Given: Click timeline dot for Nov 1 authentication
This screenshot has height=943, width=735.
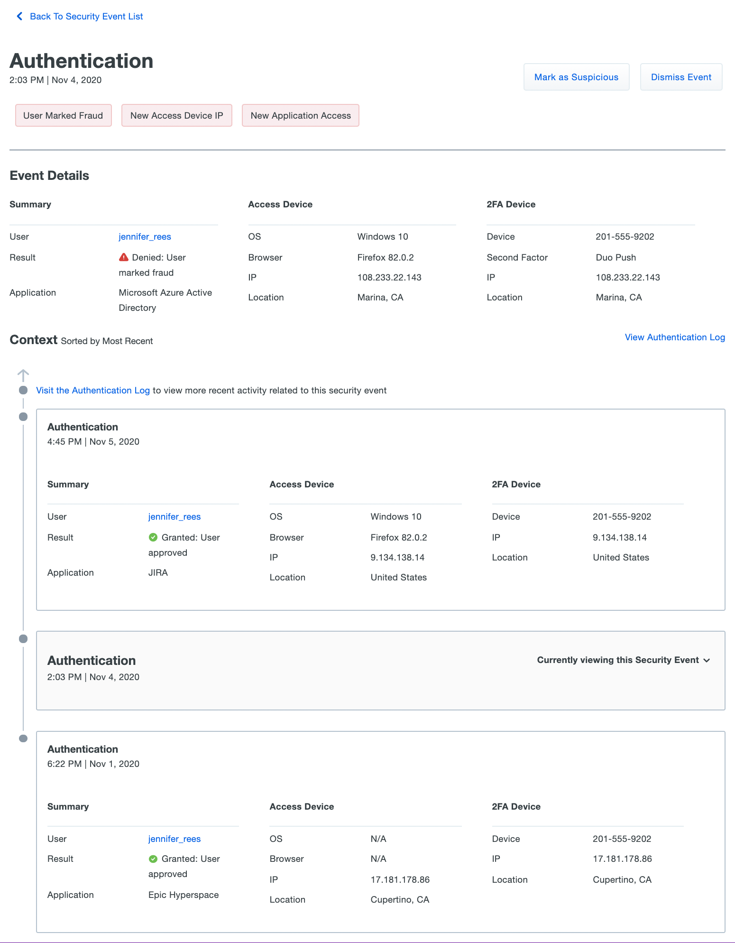Looking at the screenshot, I should pos(23,738).
